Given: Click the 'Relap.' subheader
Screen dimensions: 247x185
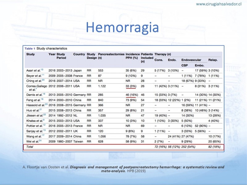Looking at the screenshot, I should [213, 60].
